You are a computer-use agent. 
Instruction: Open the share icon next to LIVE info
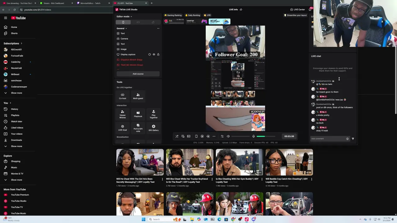pos(241,10)
